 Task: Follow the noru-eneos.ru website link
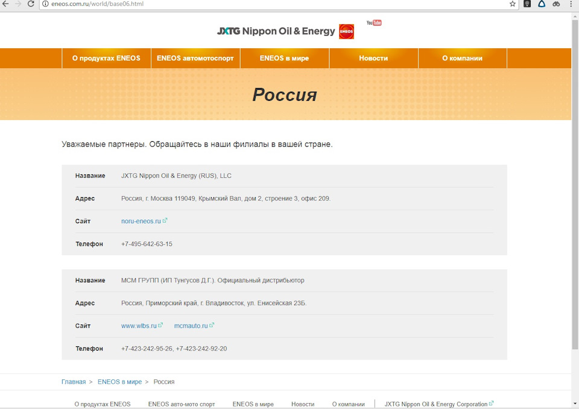(x=141, y=221)
